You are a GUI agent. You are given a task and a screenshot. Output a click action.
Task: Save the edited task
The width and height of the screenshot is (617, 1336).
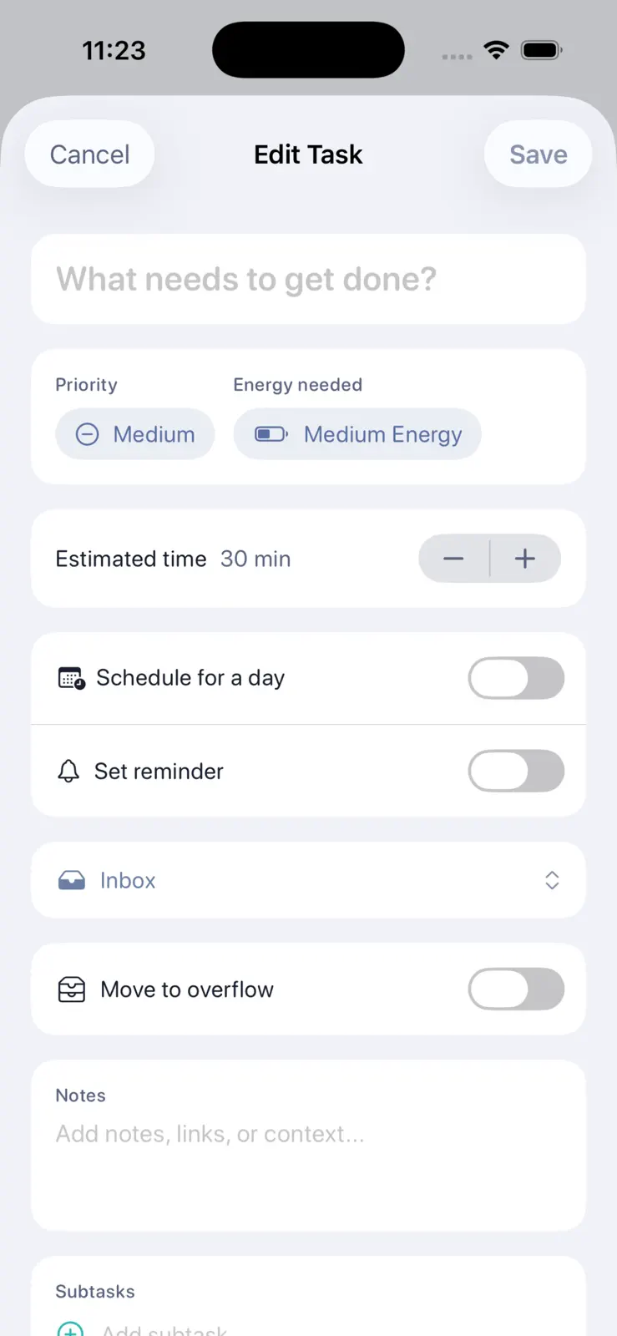point(539,154)
